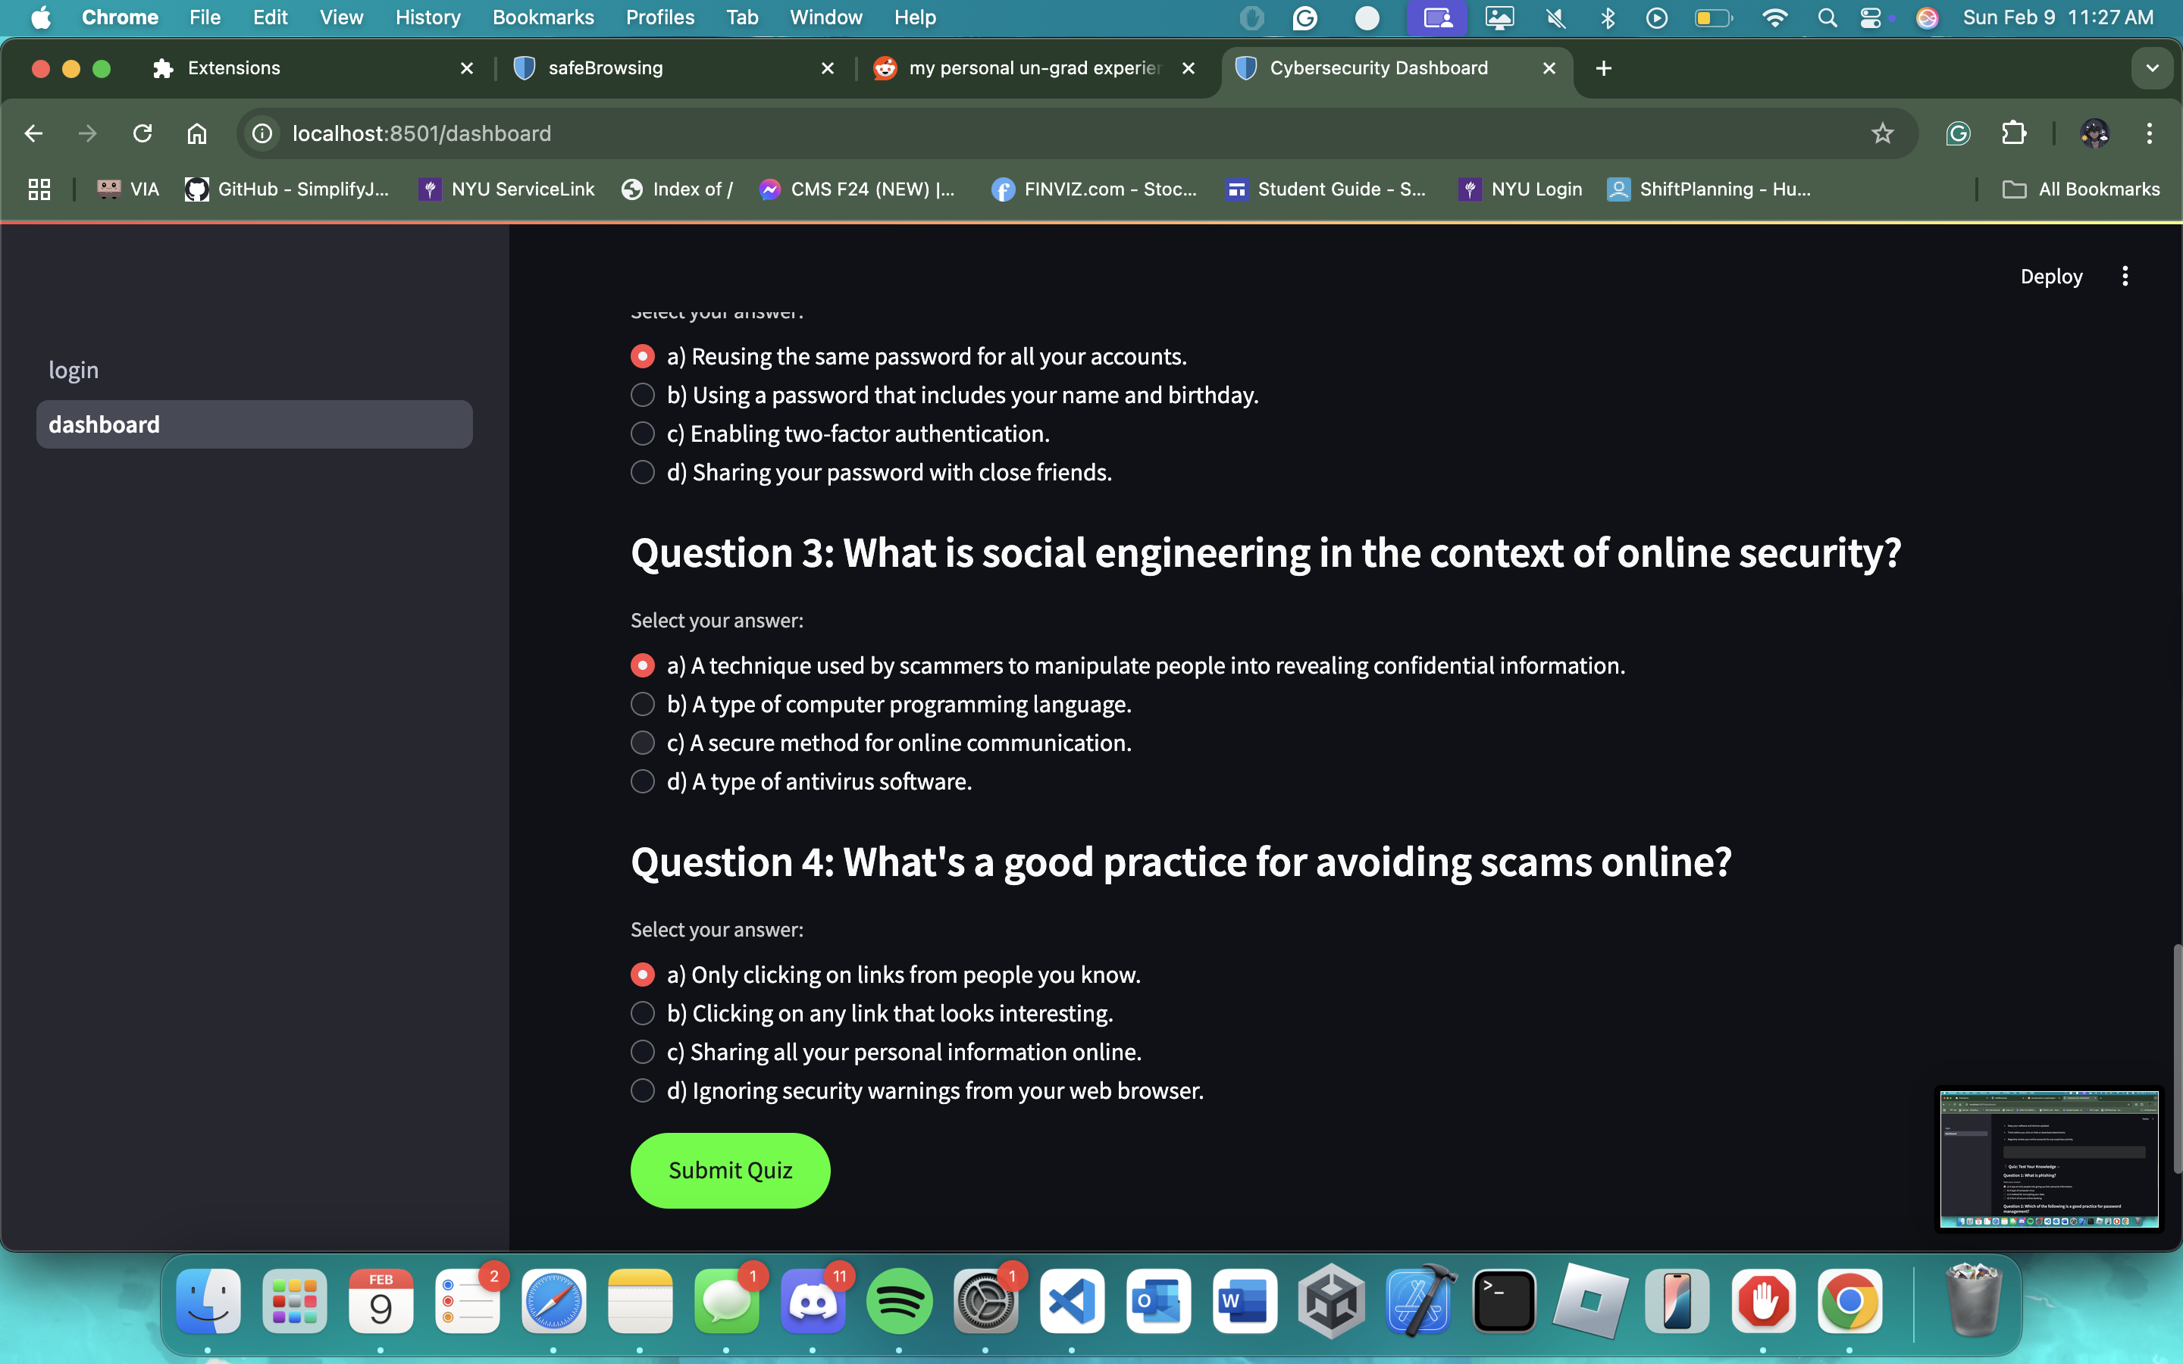The image size is (2183, 1364).
Task: Open Spotify from the dock
Action: [x=898, y=1301]
